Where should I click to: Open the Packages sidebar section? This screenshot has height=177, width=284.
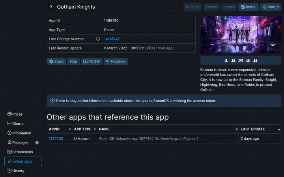(20, 142)
